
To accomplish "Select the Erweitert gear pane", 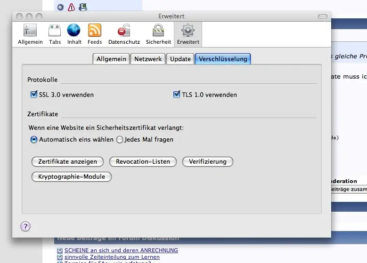I will tap(188, 34).
